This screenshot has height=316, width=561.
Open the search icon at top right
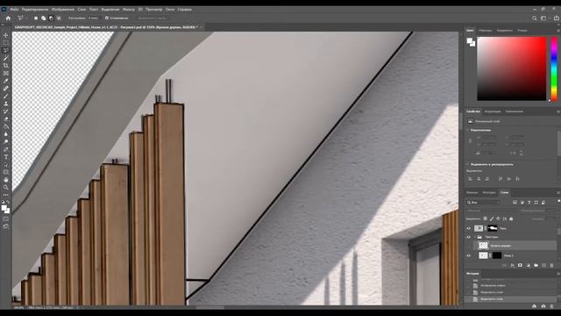point(534,18)
